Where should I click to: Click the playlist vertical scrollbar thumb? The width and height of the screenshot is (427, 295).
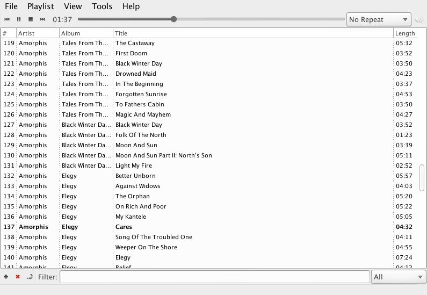(x=422, y=178)
